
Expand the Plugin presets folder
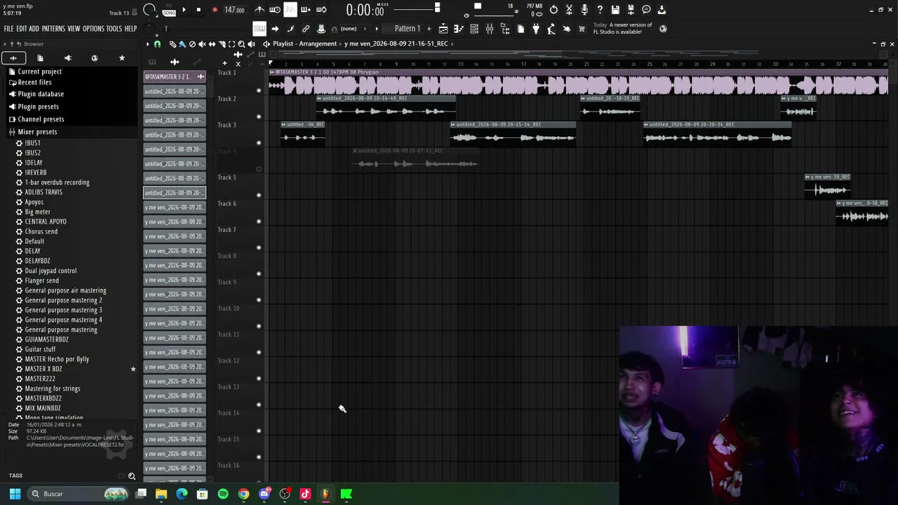[38, 107]
